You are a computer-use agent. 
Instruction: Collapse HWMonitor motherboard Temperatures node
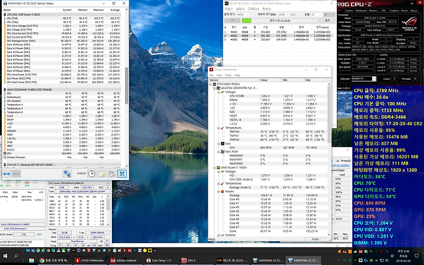pos(218,128)
